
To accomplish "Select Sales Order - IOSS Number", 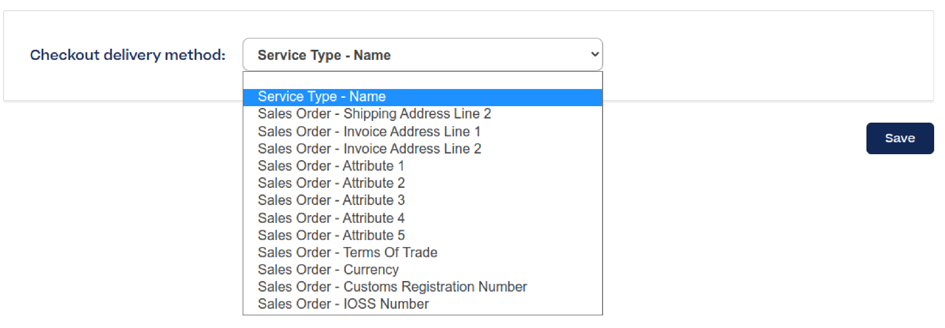I will pyautogui.click(x=343, y=304).
